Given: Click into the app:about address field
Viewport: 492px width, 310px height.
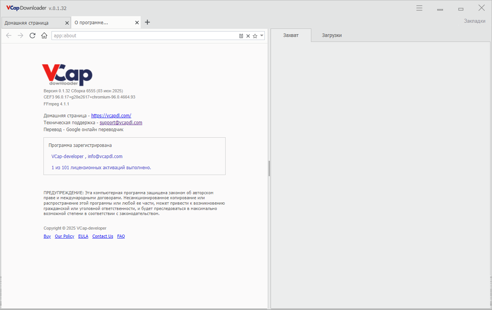Looking at the screenshot, I should click(145, 36).
